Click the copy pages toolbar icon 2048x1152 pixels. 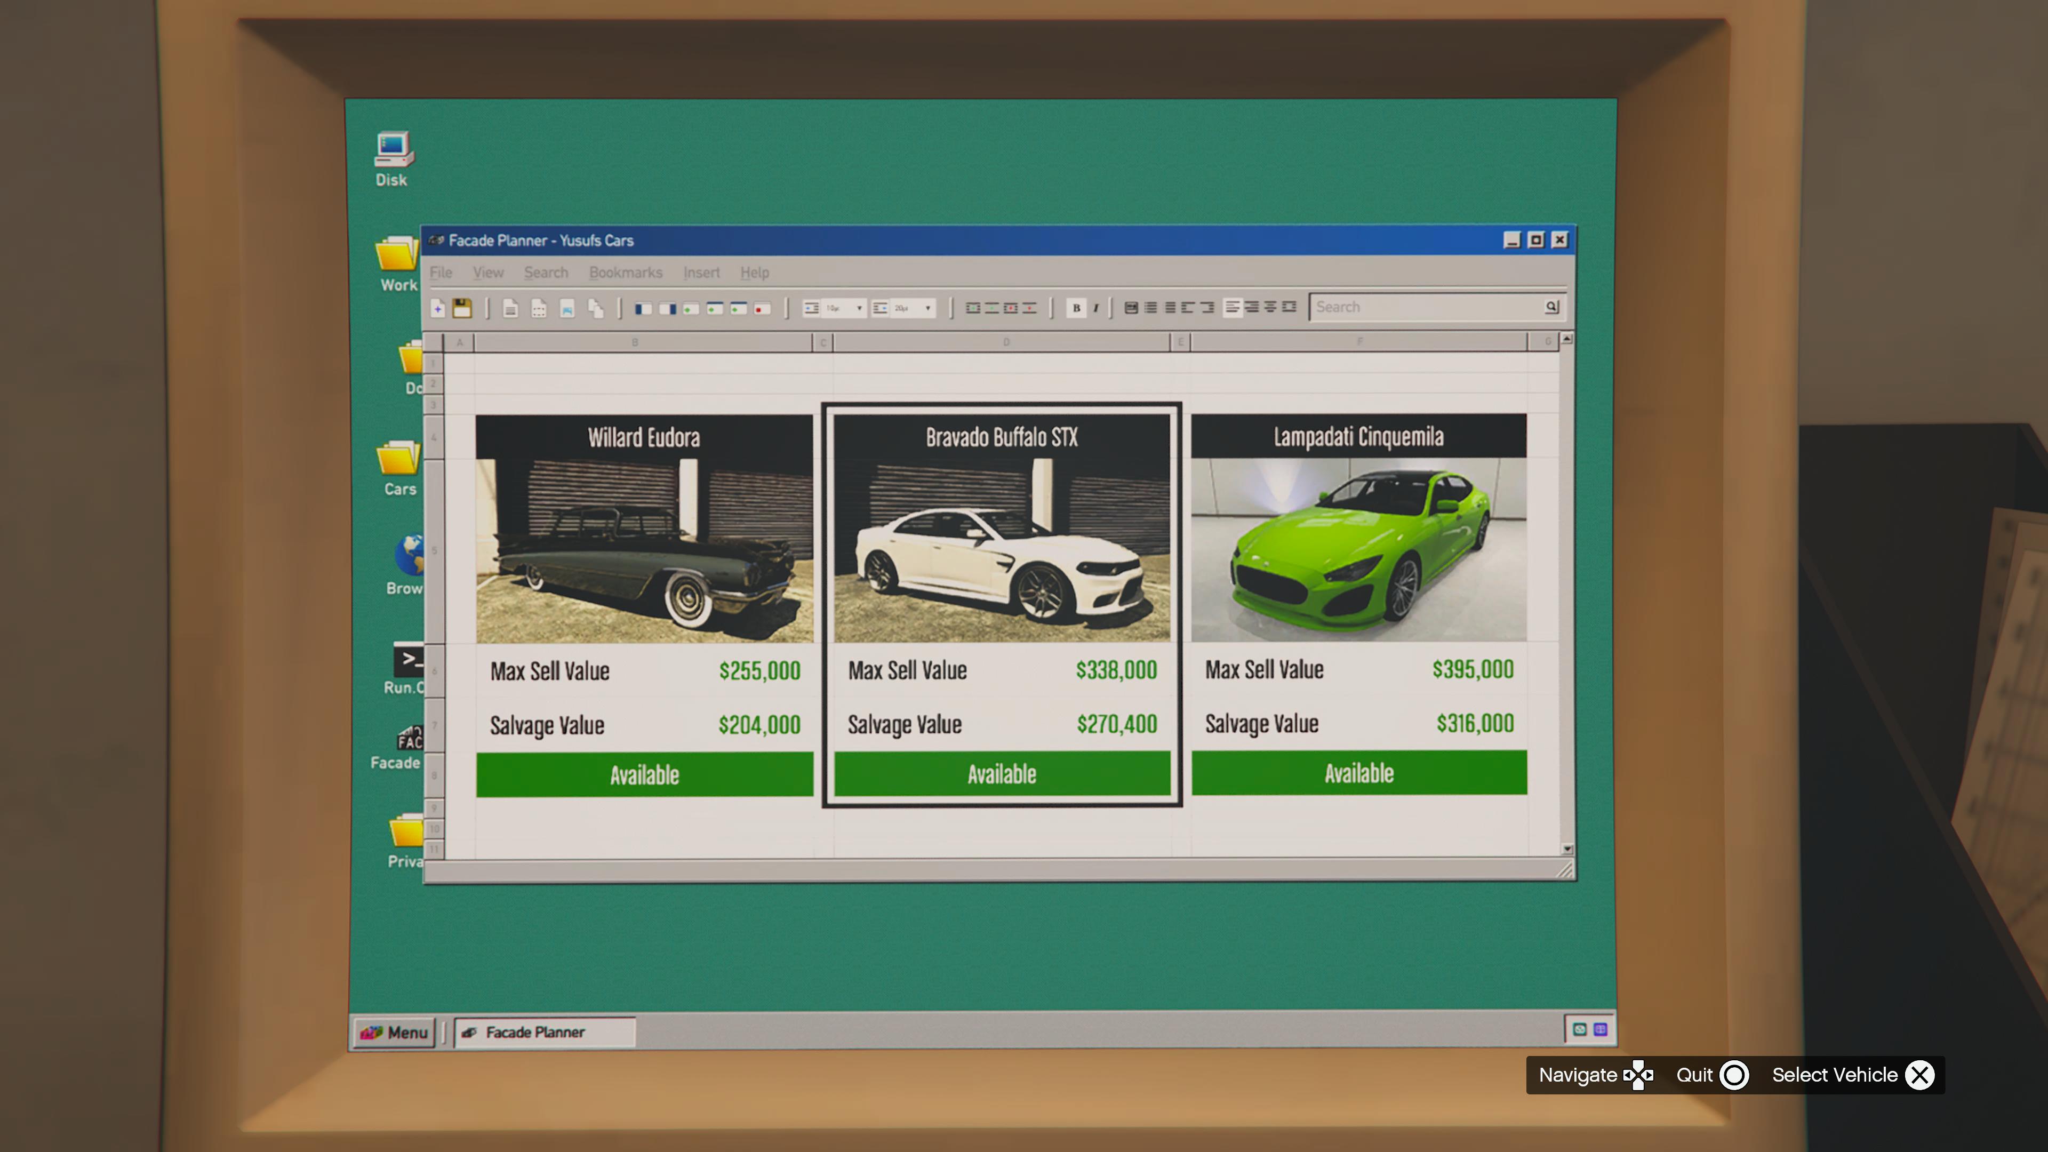coord(596,308)
